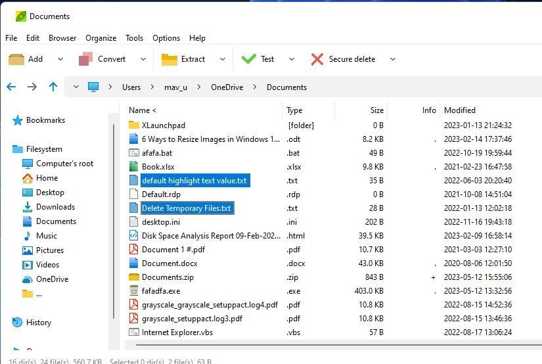Expand the chevron after OneDrive in breadcrumb
Viewport: 542px width, 364px height.
(255, 87)
